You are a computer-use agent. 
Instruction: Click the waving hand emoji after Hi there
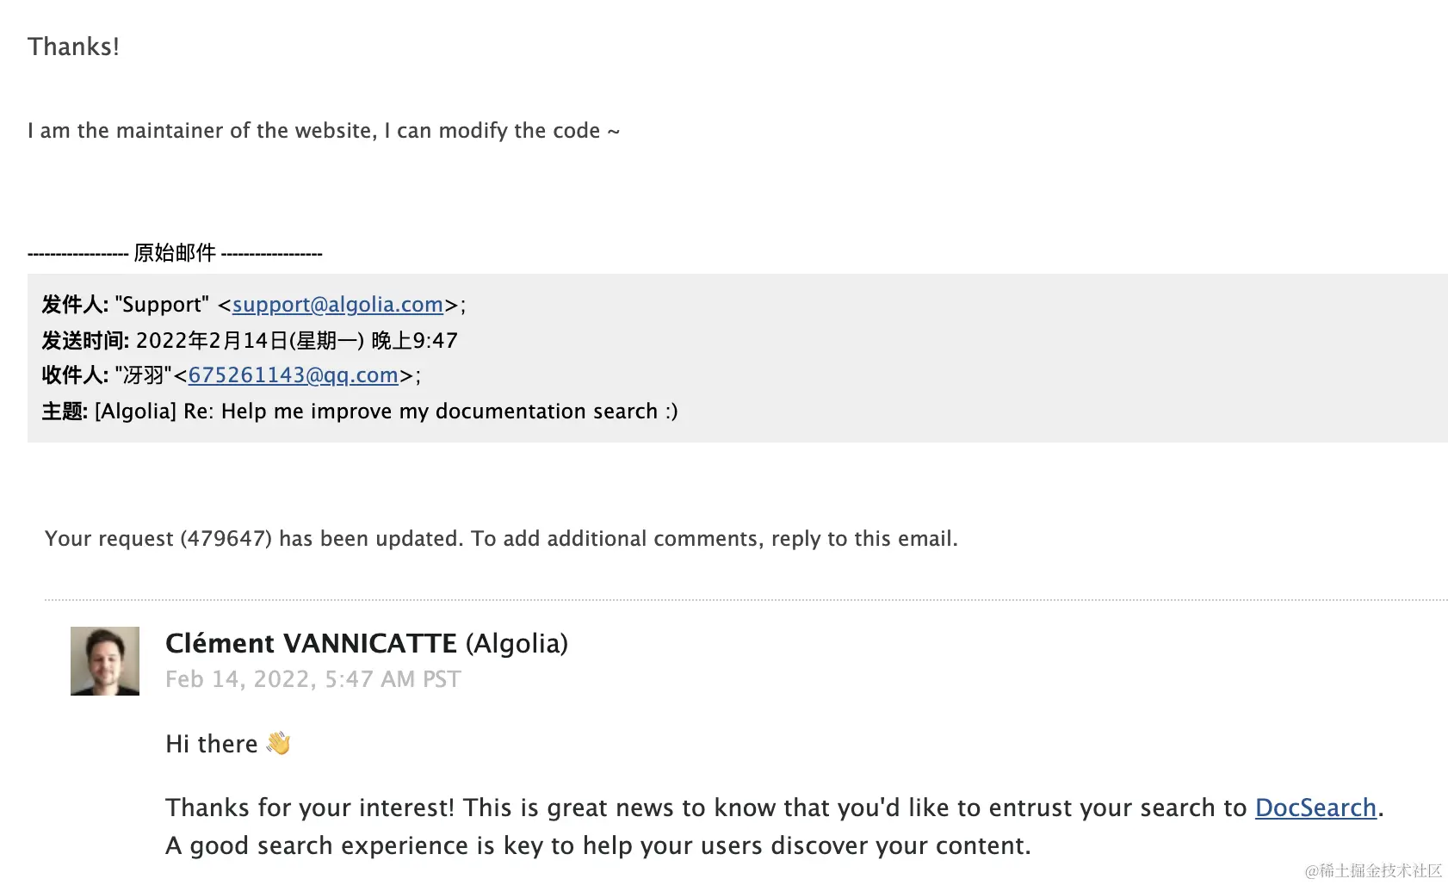278,743
